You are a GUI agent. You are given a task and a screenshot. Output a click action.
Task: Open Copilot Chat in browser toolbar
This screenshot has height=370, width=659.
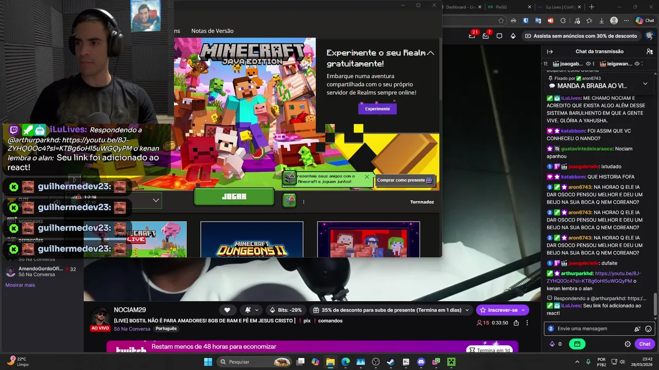[x=645, y=21]
